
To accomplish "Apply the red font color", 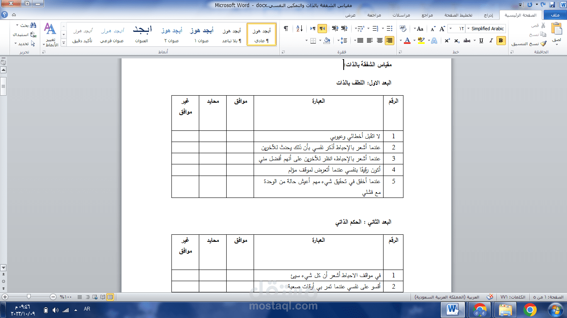I will (x=408, y=40).
